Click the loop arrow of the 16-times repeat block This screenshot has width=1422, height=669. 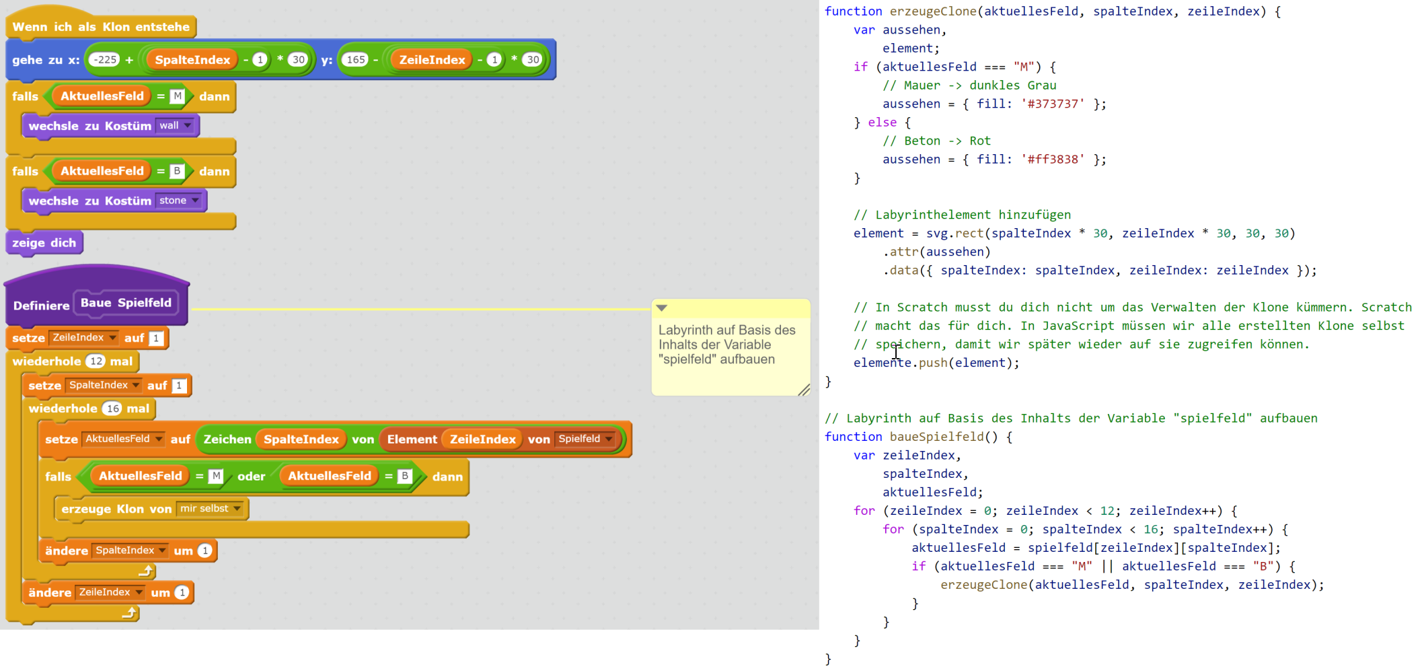point(146,571)
